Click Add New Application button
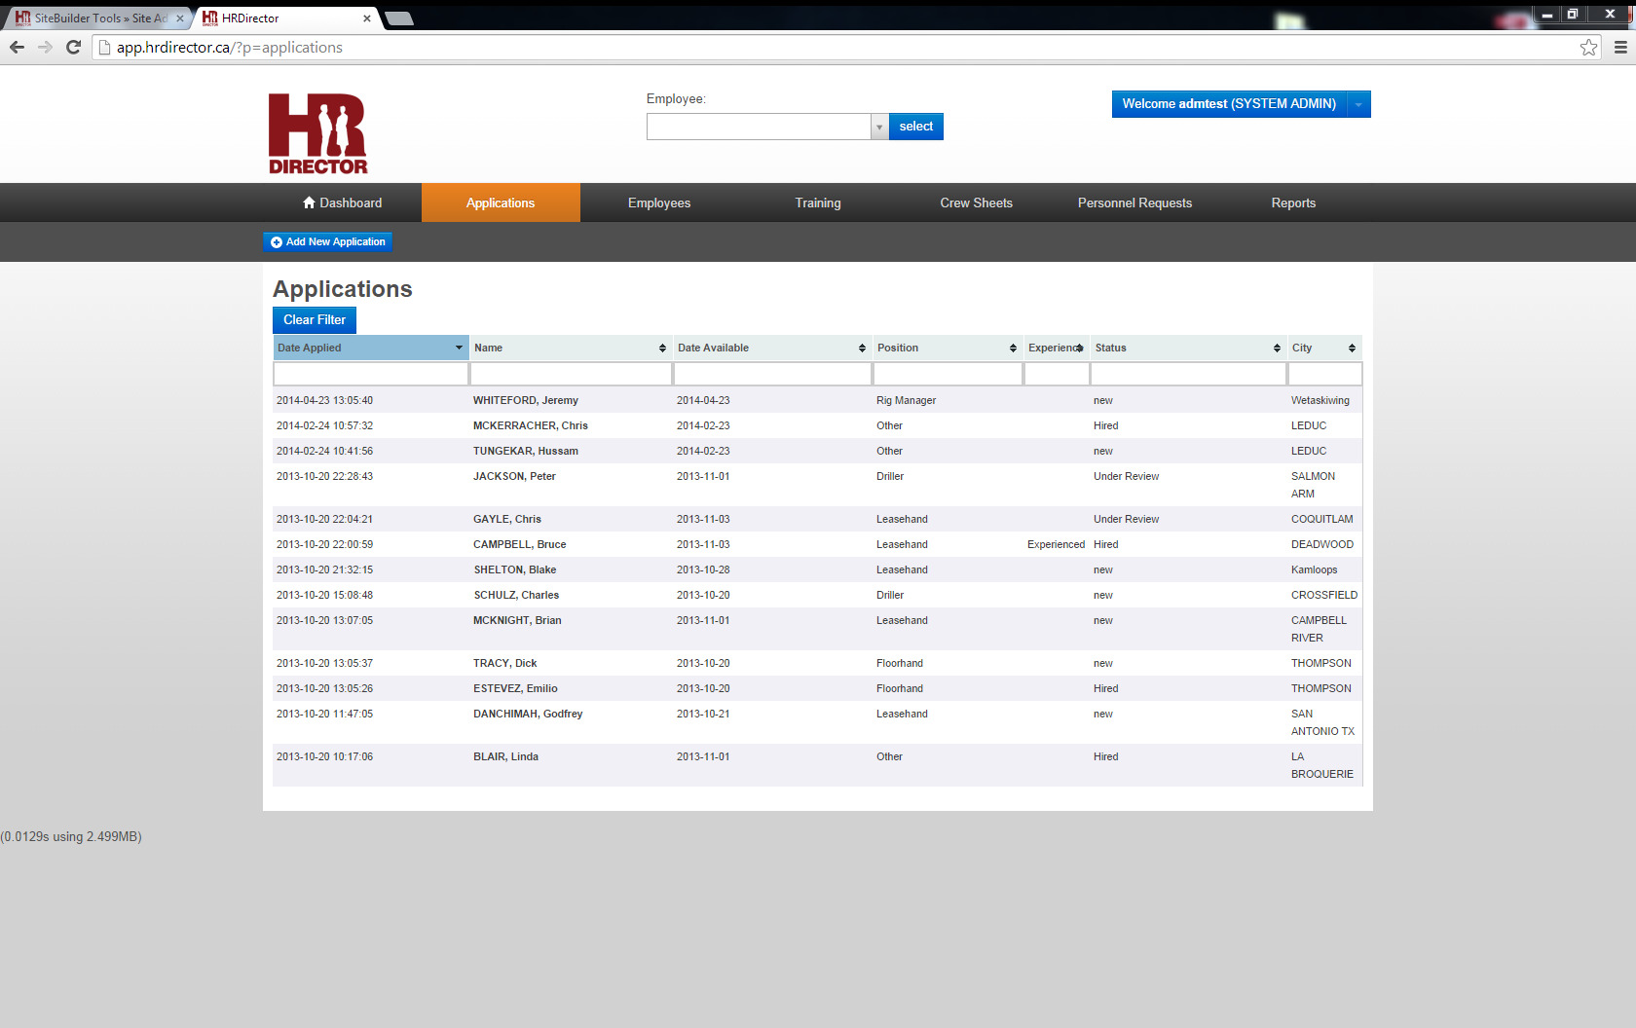Image resolution: width=1636 pixels, height=1028 pixels. pos(328,241)
